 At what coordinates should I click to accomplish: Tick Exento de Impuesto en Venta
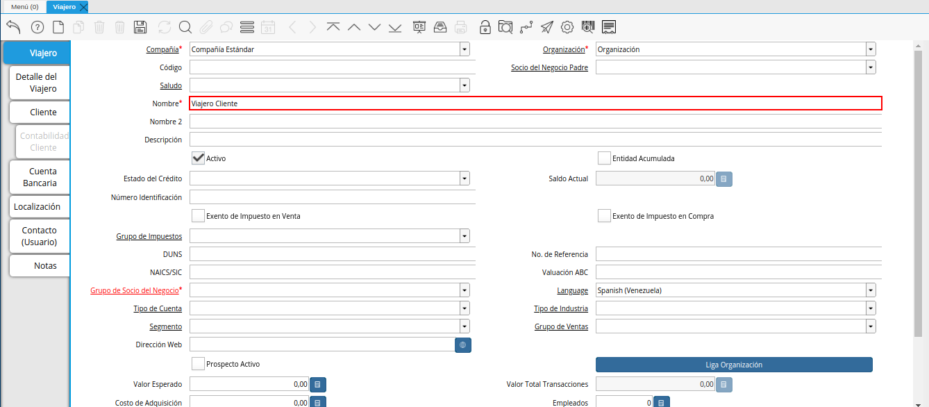198,216
